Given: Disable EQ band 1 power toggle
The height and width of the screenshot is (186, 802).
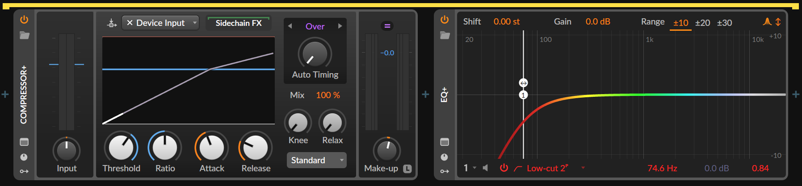Looking at the screenshot, I should (x=504, y=168).
